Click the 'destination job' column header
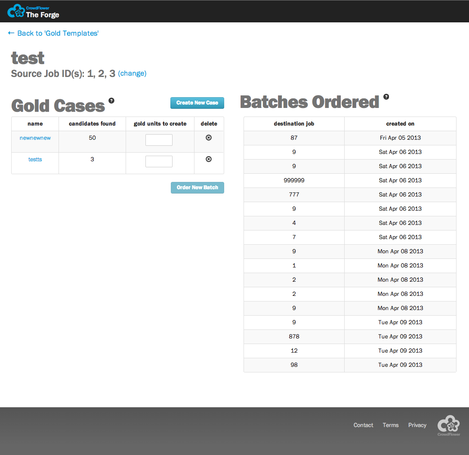 [294, 124]
